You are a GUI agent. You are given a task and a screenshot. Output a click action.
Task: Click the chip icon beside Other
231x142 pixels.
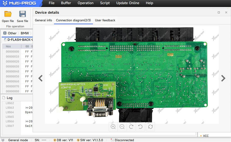coord(5,33)
